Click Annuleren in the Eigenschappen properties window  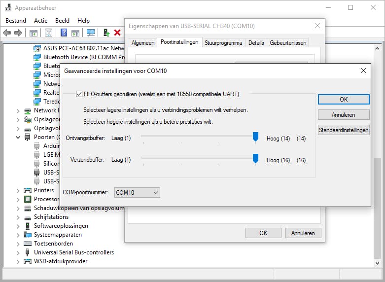pos(303,233)
